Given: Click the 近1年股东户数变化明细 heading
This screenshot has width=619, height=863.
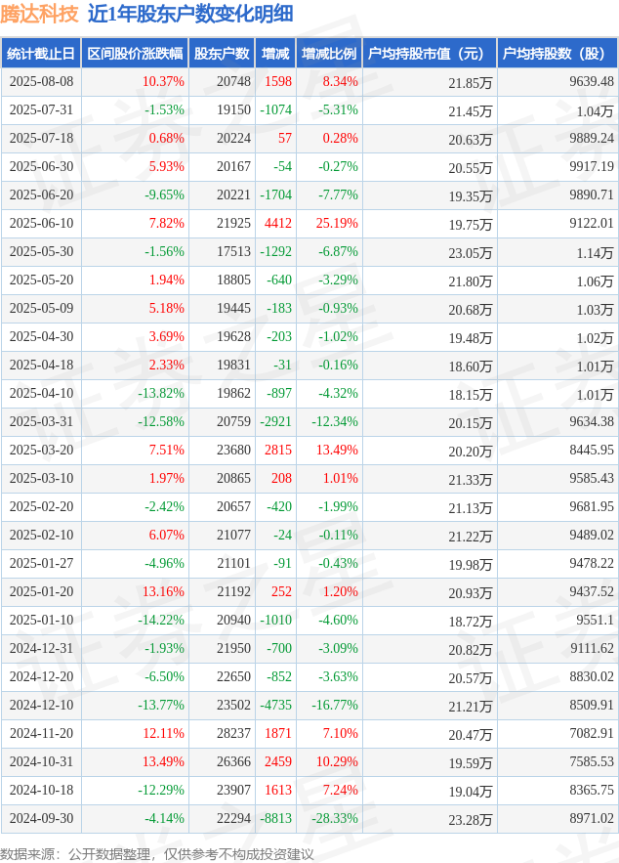Looking at the screenshot, I should (x=190, y=14).
